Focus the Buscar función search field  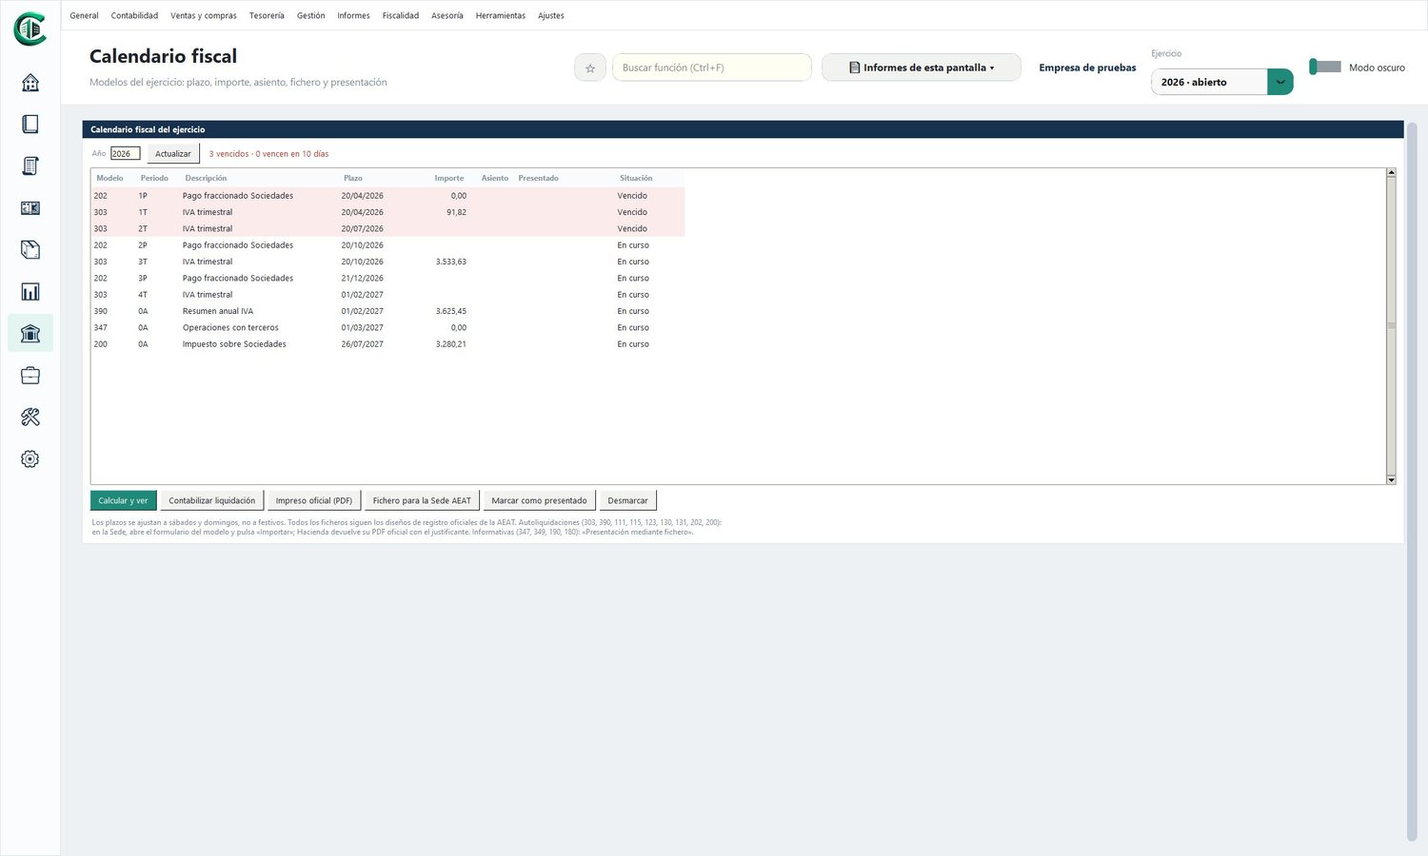[712, 68]
